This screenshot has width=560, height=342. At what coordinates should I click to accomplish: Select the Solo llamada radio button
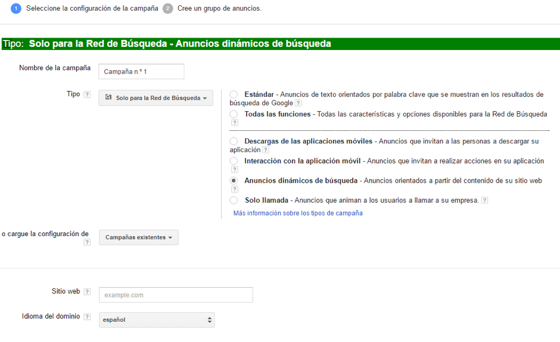click(234, 200)
